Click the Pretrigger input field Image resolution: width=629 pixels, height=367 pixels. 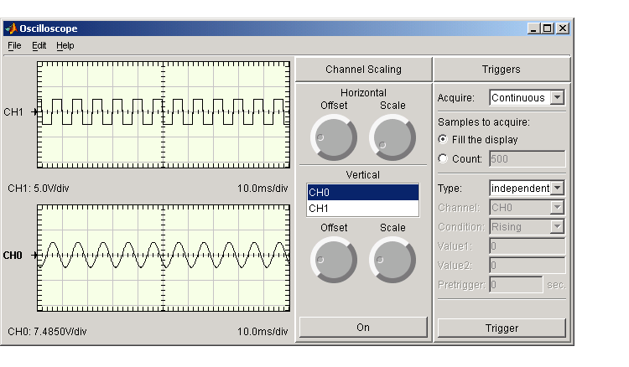516,284
